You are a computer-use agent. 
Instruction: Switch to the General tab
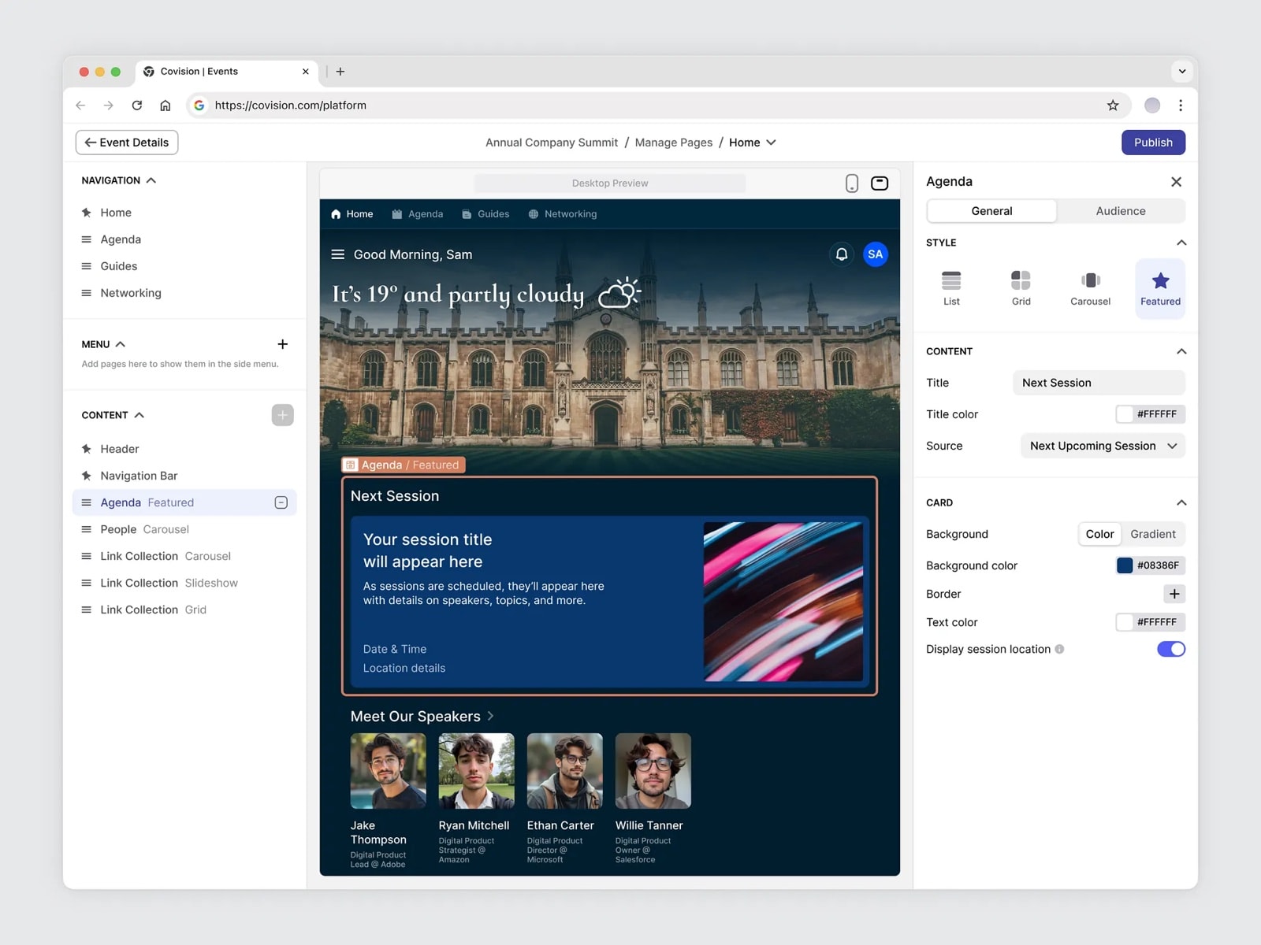[x=991, y=211]
